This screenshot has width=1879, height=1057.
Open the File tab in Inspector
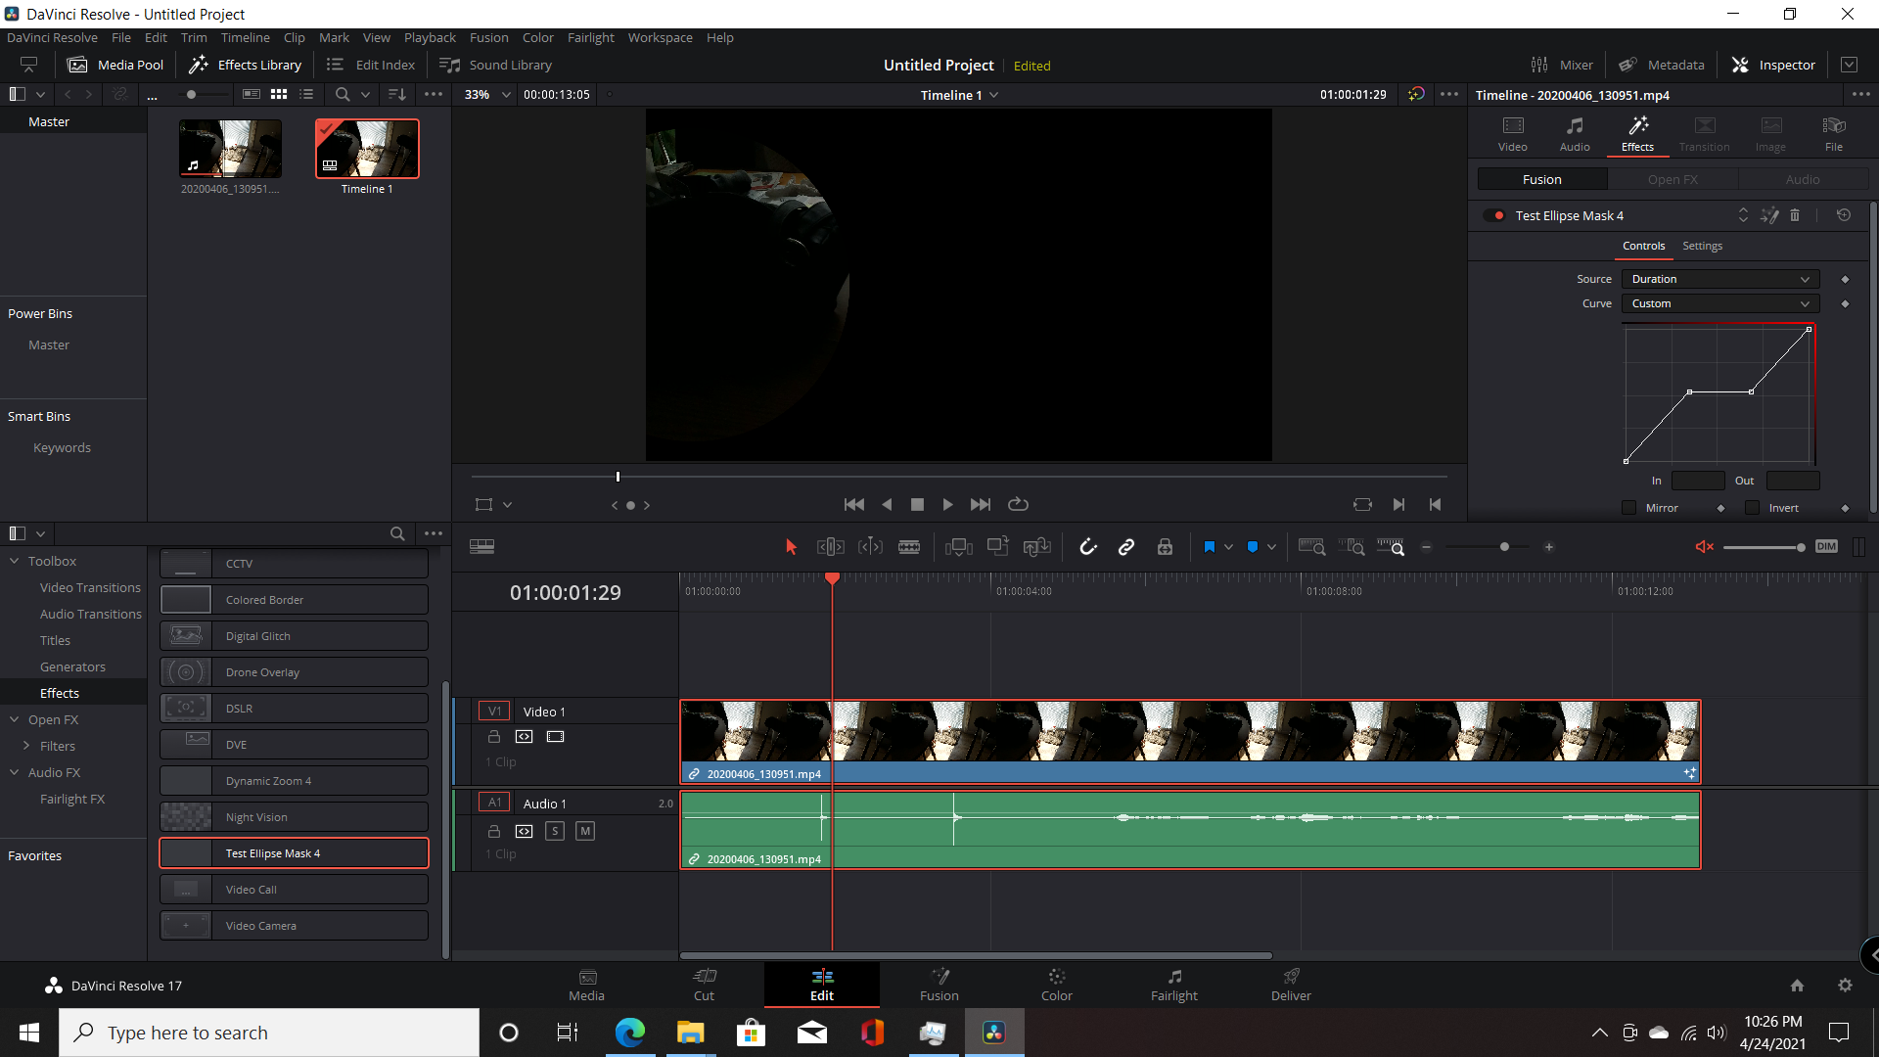[x=1834, y=134]
